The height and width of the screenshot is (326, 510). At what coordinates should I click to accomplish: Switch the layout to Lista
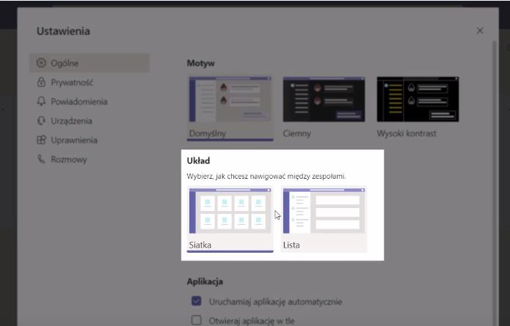tap(324, 211)
